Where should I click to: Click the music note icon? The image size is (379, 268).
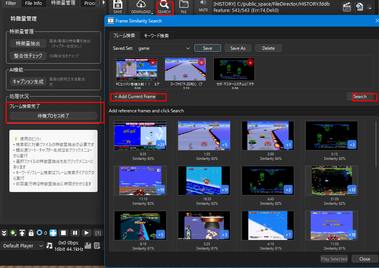coord(49,246)
